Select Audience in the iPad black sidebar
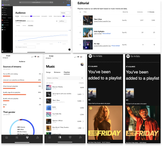This screenshot has height=146, width=162. (4, 14)
